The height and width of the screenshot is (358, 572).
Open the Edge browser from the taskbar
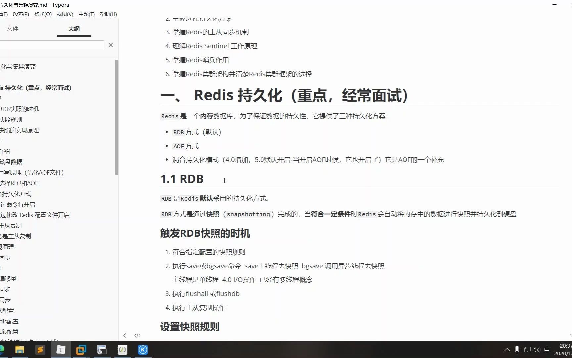2,350
